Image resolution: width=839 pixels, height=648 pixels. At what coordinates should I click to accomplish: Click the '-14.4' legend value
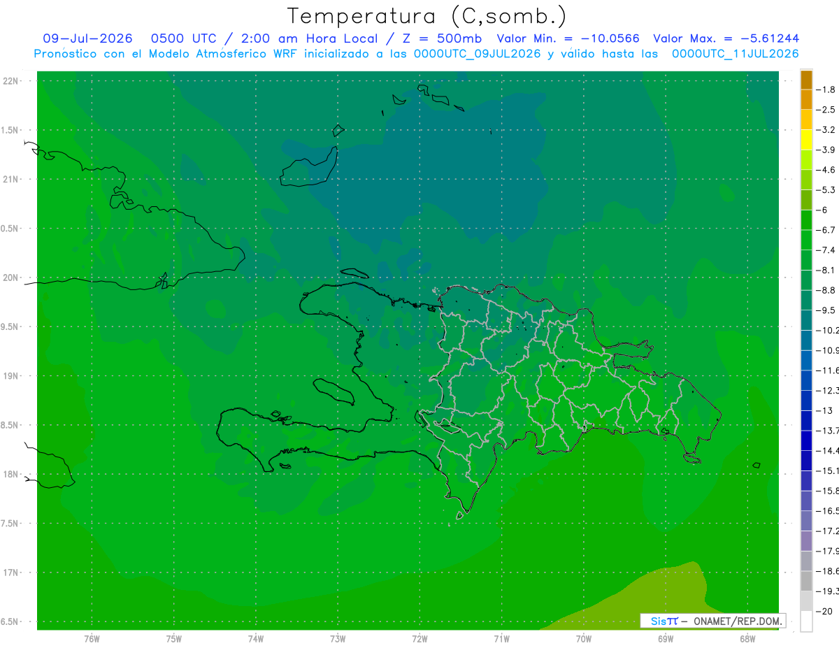pos(827,450)
